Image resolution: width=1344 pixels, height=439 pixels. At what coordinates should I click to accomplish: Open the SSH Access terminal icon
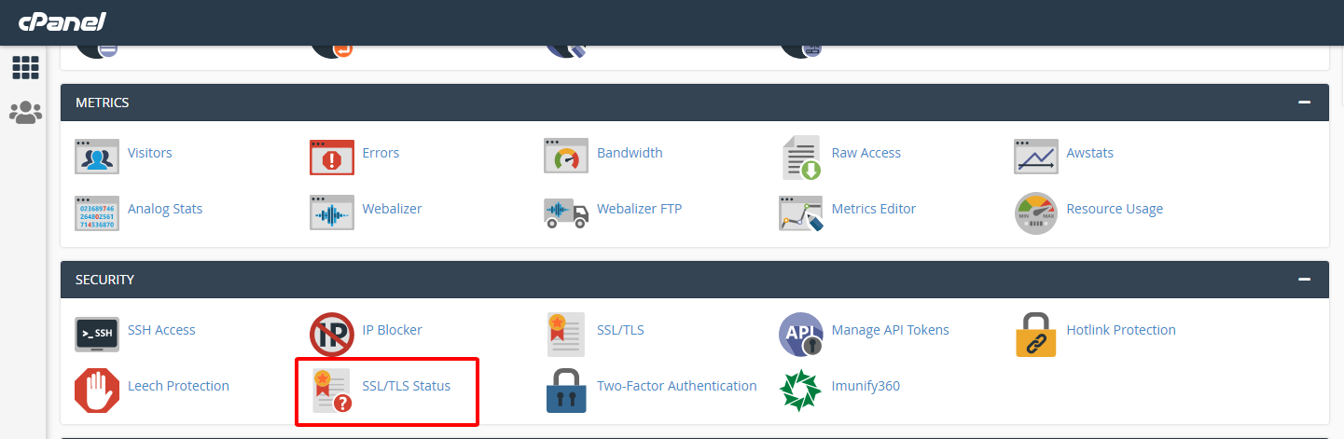coord(97,334)
